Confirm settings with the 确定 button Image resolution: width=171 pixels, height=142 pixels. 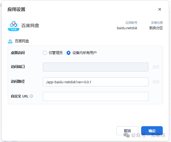152,131
